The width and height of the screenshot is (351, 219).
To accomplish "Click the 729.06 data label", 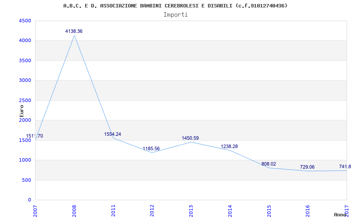I will point(308,167).
